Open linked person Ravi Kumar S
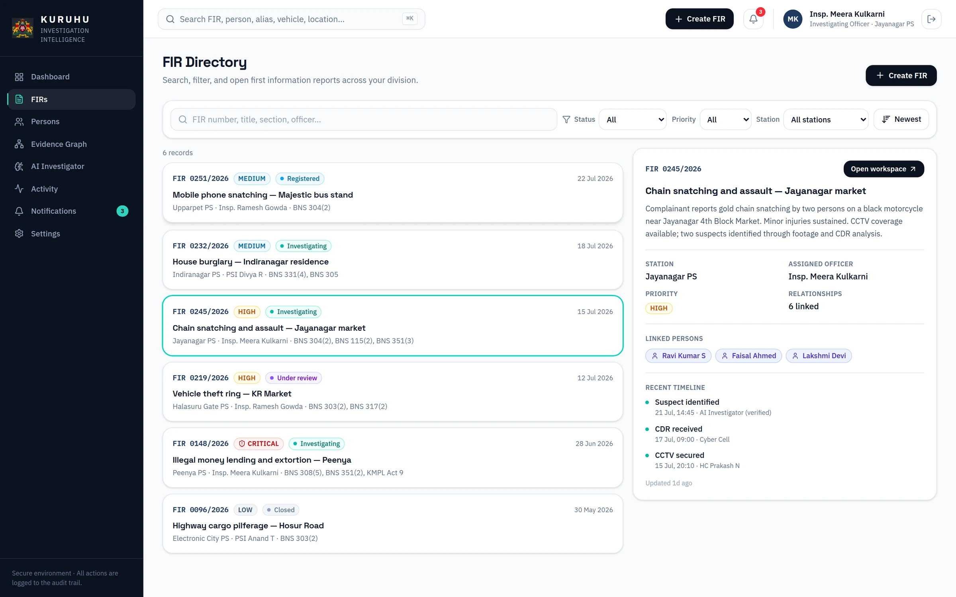This screenshot has height=597, width=956. pyautogui.click(x=678, y=356)
